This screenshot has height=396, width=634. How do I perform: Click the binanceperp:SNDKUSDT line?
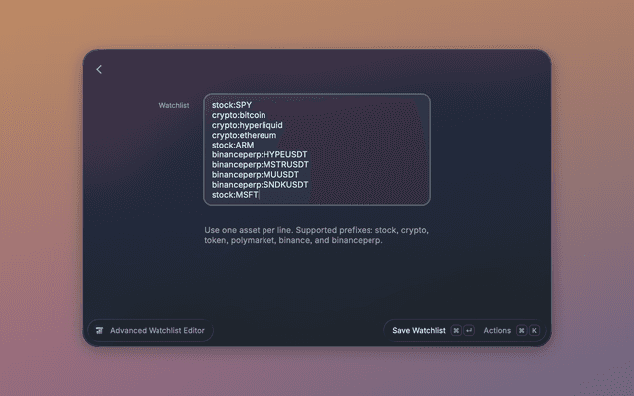(260, 185)
